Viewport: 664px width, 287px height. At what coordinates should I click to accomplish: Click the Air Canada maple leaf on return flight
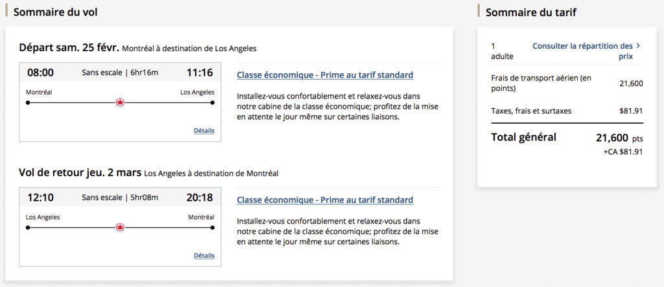(x=120, y=227)
